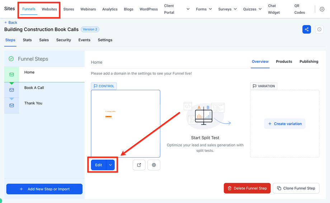Open the Stats tab

[27, 40]
